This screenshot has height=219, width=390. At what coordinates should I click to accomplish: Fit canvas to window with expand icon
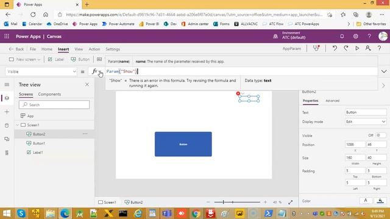(x=290, y=203)
